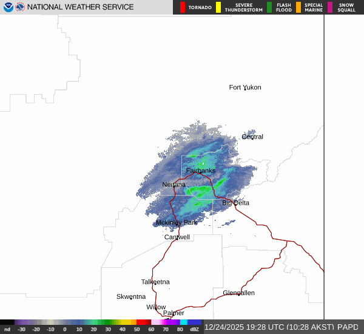Screen dimensions: 364x334
Task: Pick the magenta Snow Squall legend swatch
Action: (330, 7)
